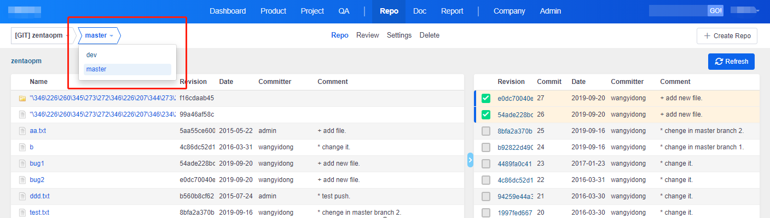
Task: Switch to the Review tab
Action: click(x=367, y=35)
